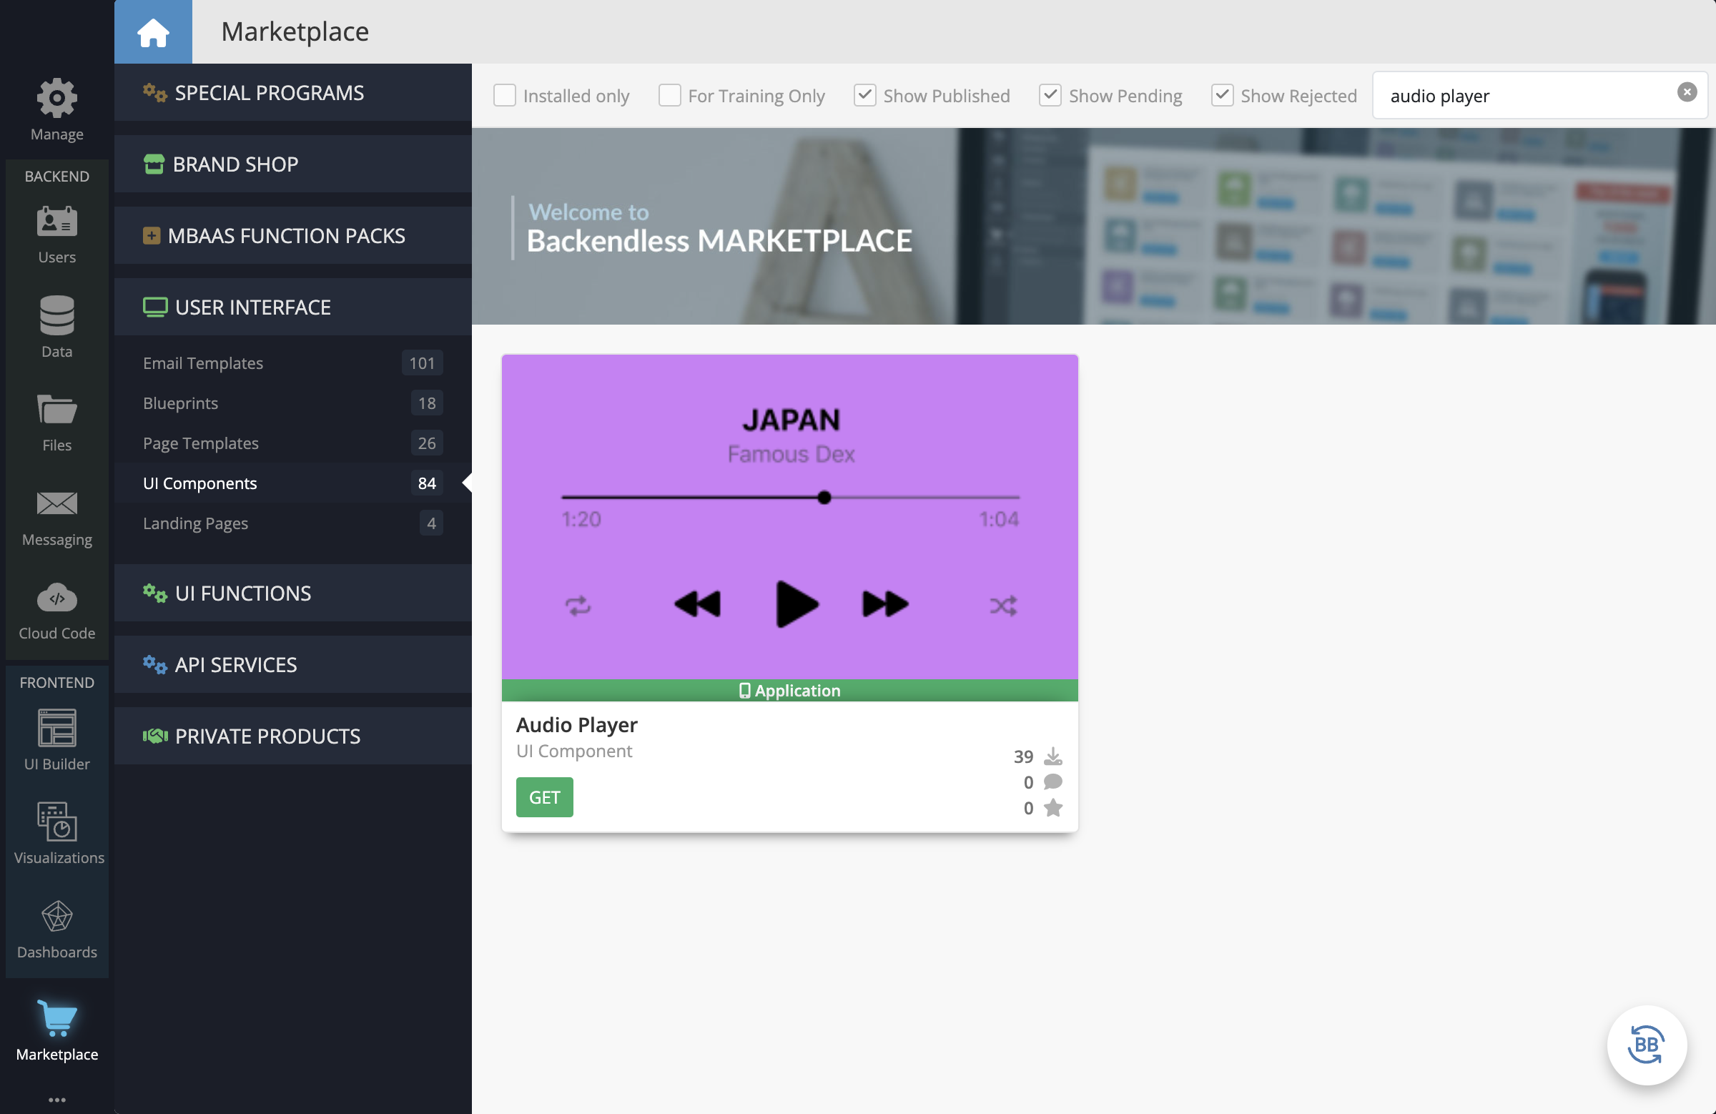Enable the Installed Only checkbox filter
This screenshot has height=1114, width=1716.
(506, 95)
